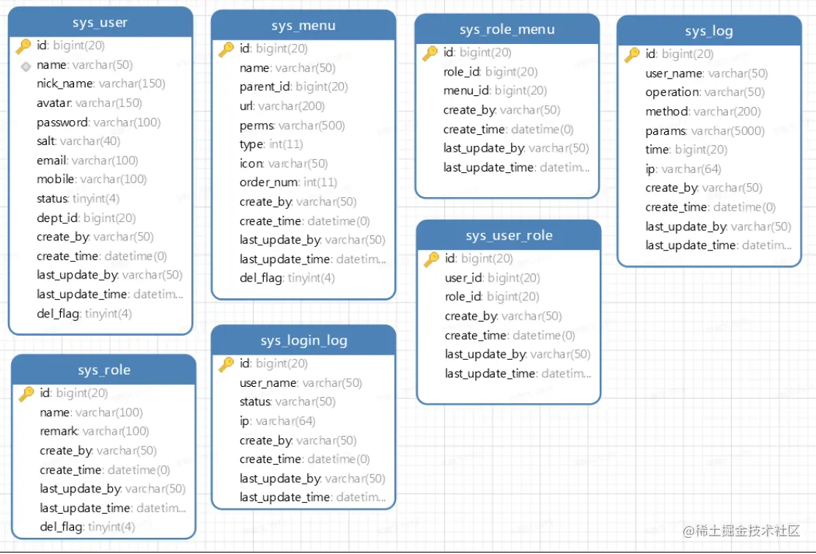Click create_by field in sys_role_menu
Viewport: 816px width, 554px height.
click(501, 110)
